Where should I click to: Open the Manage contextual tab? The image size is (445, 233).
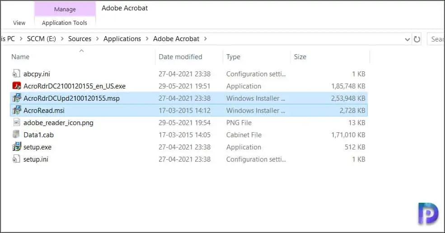(x=65, y=9)
